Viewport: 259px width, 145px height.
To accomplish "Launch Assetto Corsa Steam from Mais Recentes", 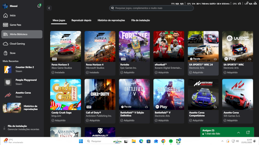I will pos(22,95).
